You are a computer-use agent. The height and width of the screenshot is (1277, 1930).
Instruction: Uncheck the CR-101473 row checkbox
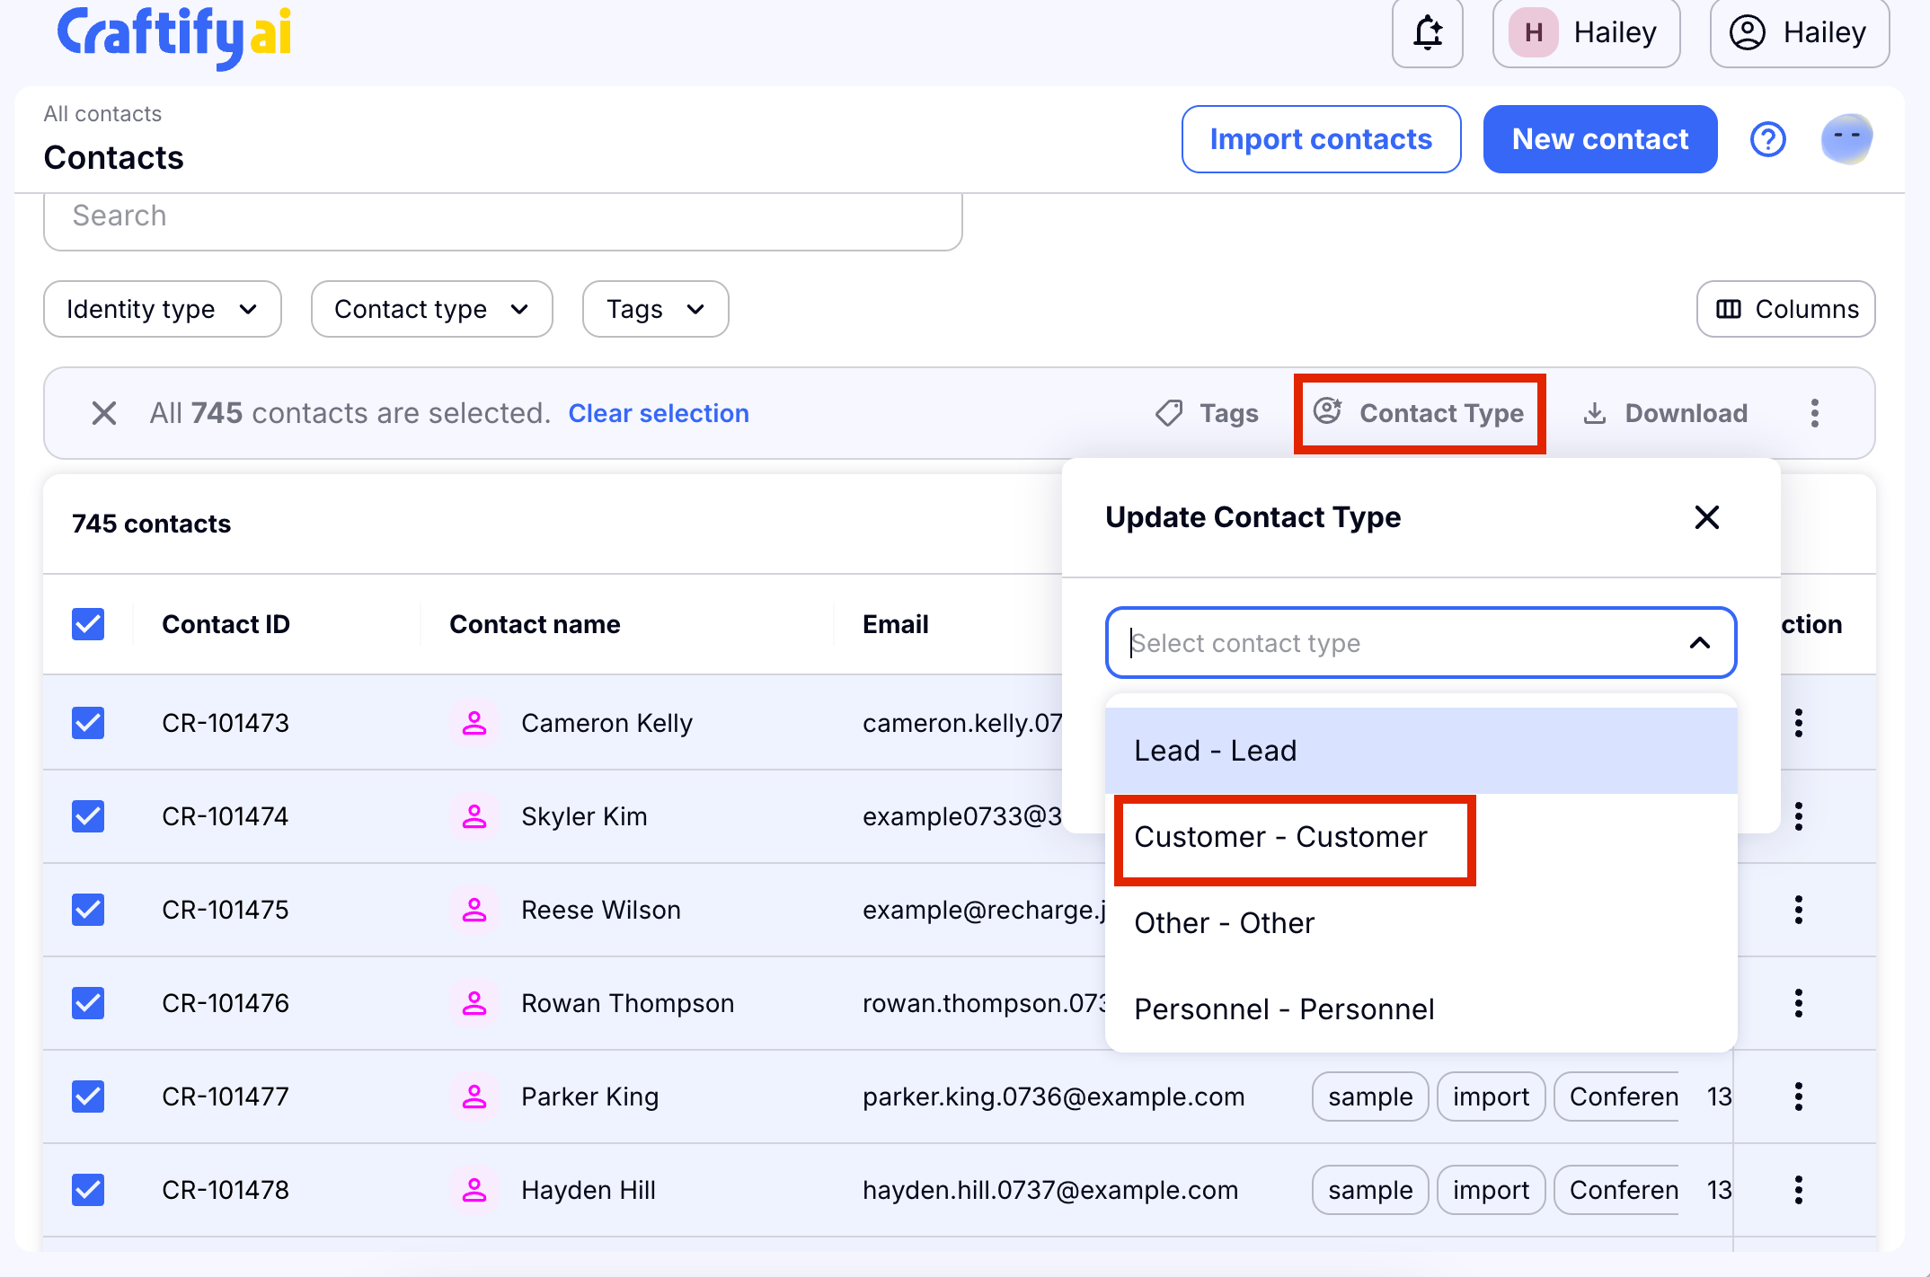88,723
